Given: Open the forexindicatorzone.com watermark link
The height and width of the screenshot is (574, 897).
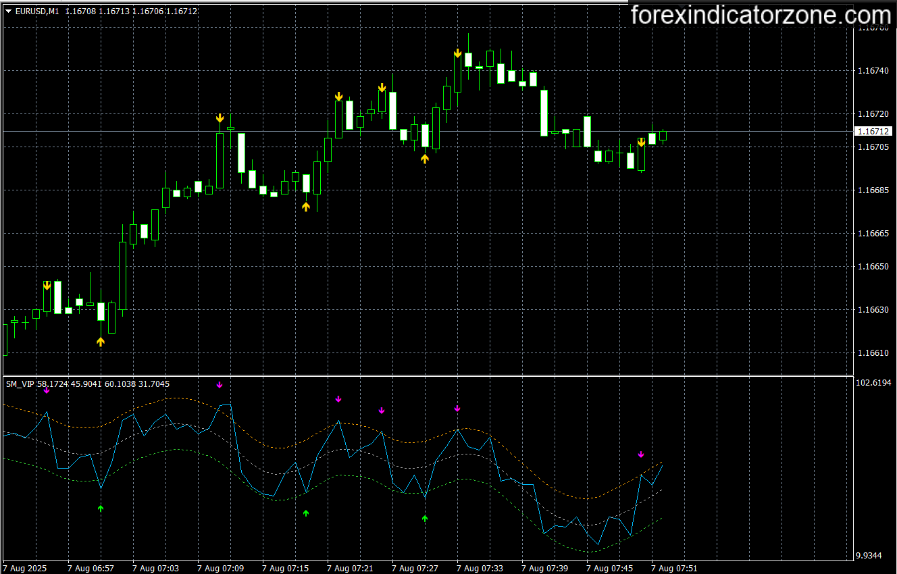Looking at the screenshot, I should (761, 15).
